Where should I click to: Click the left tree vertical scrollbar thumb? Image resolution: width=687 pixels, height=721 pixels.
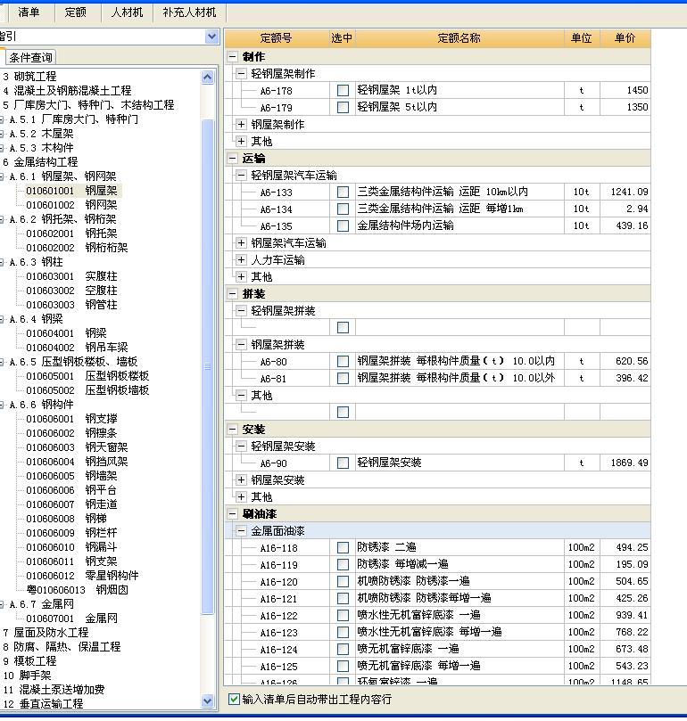pyautogui.click(x=208, y=366)
